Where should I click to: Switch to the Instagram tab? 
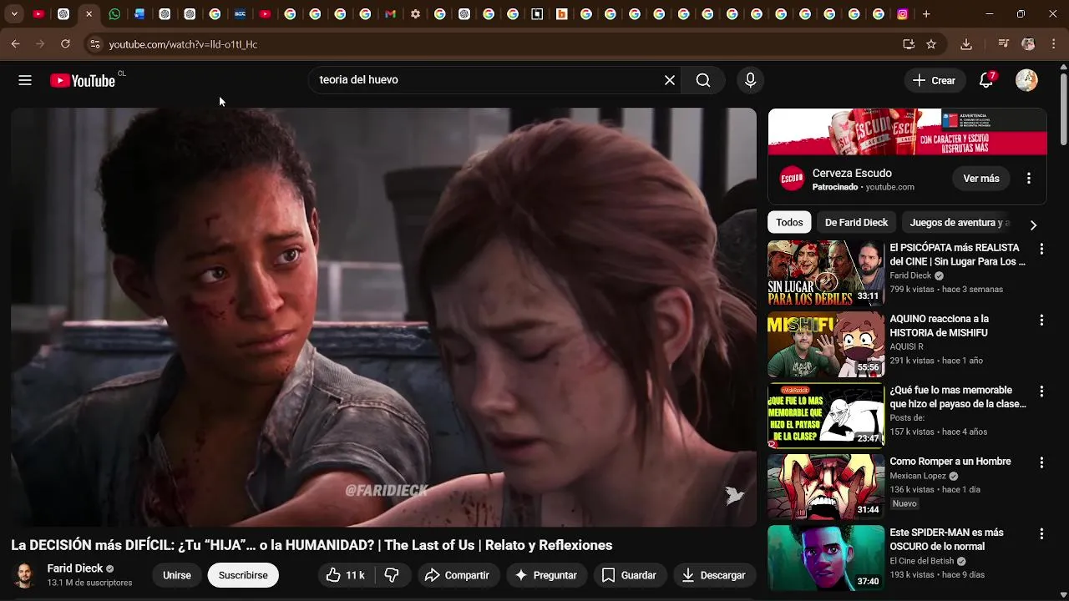click(903, 14)
